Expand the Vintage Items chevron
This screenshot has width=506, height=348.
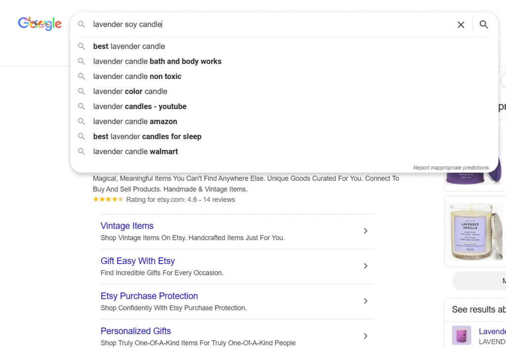click(366, 231)
